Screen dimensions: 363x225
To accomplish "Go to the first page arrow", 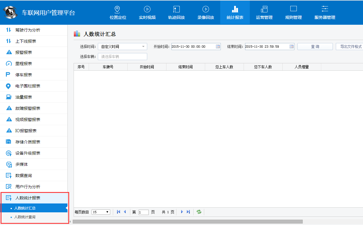I will pyautogui.click(x=119, y=212).
